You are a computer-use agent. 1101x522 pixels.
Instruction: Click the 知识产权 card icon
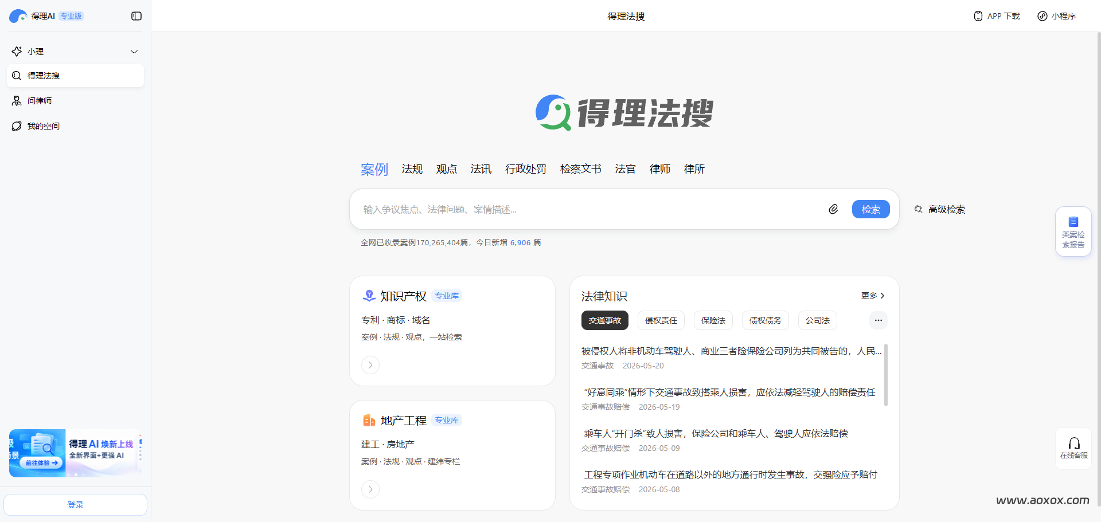369,296
